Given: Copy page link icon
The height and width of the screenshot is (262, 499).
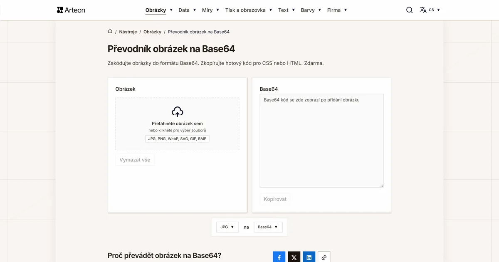Looking at the screenshot, I should [324, 257].
